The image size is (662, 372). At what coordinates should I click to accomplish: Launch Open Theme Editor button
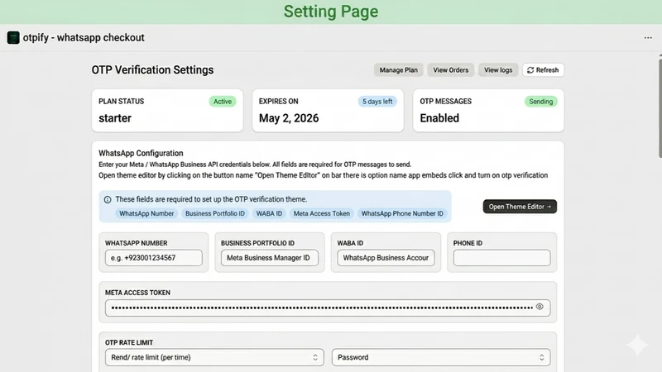coord(520,207)
